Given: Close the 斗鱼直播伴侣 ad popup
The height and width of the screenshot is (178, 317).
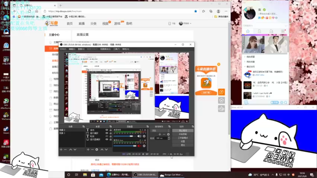Looking at the screenshot, I should click(x=219, y=64).
